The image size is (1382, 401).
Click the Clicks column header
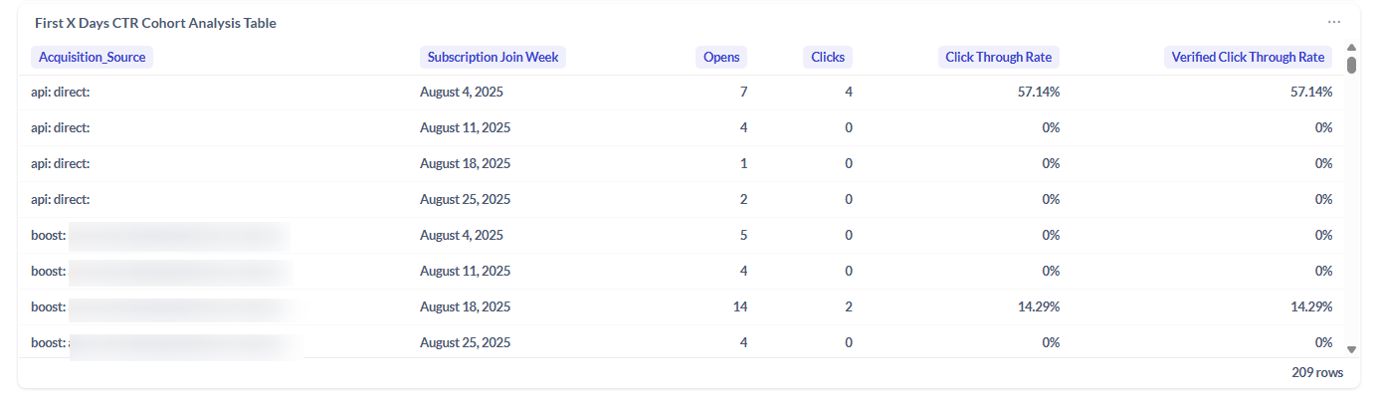827,58
